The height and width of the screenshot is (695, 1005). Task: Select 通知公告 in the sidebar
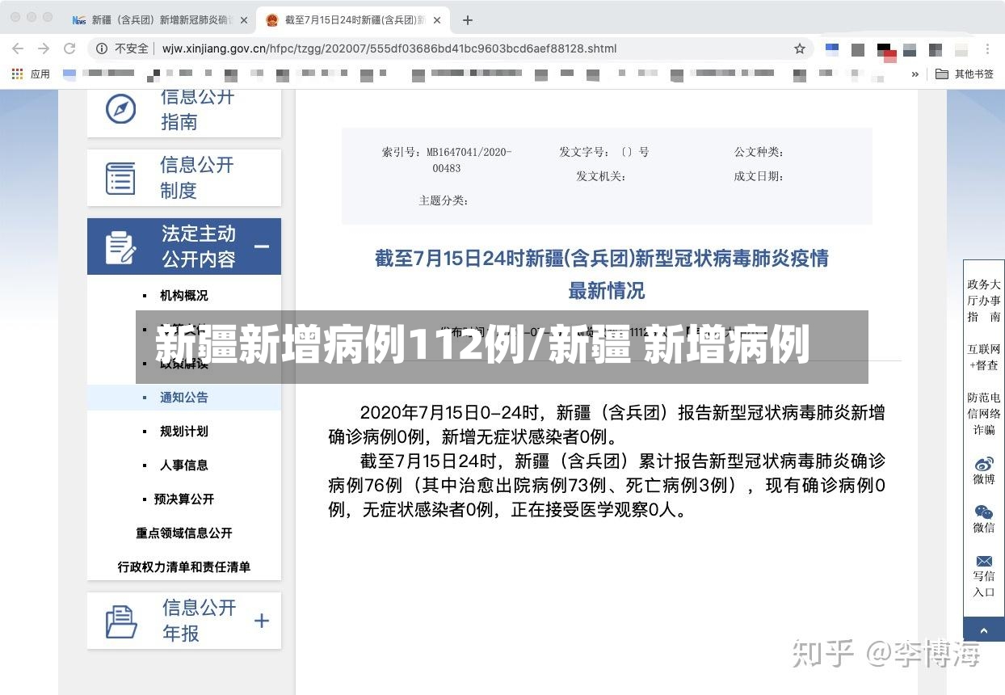[x=183, y=398]
